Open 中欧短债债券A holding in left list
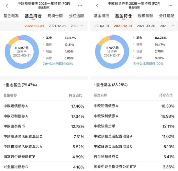 point(44,106)
